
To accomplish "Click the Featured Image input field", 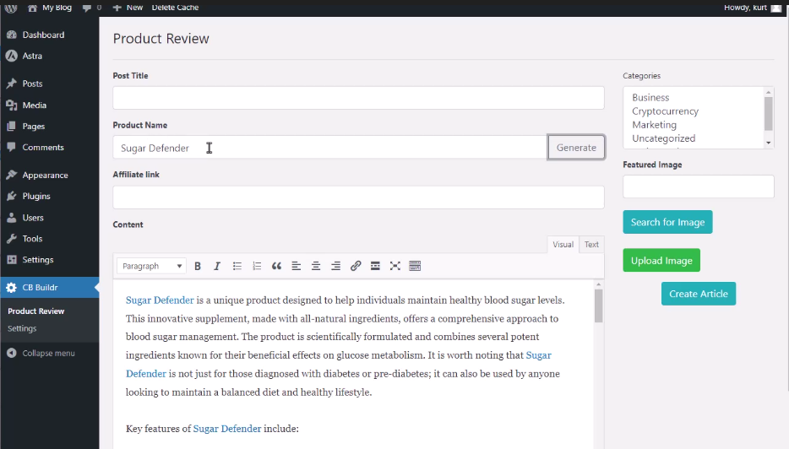I will tap(699, 187).
